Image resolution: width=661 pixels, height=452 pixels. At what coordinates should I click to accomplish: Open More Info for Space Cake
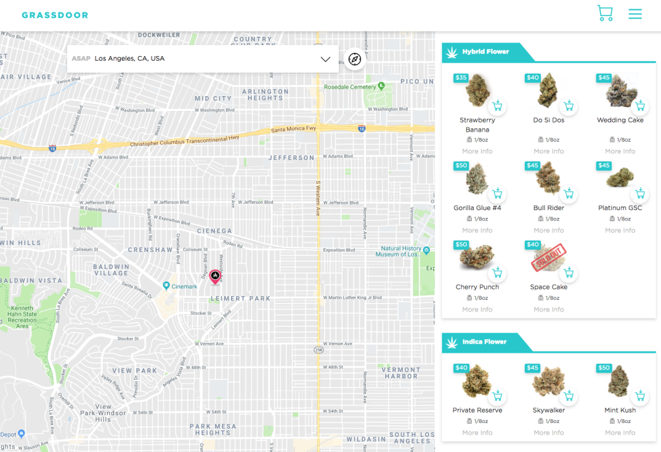[x=549, y=310]
